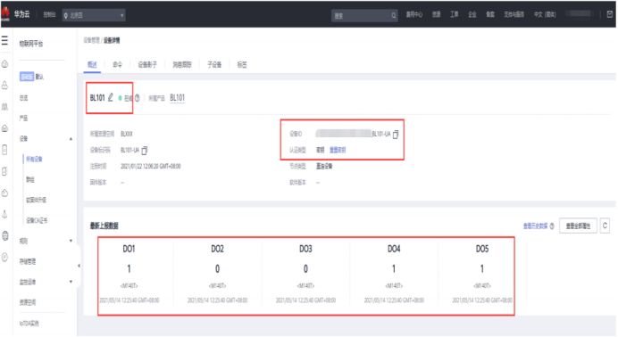Open the underlined BL101 product link
618x337 pixels.
pyautogui.click(x=178, y=97)
